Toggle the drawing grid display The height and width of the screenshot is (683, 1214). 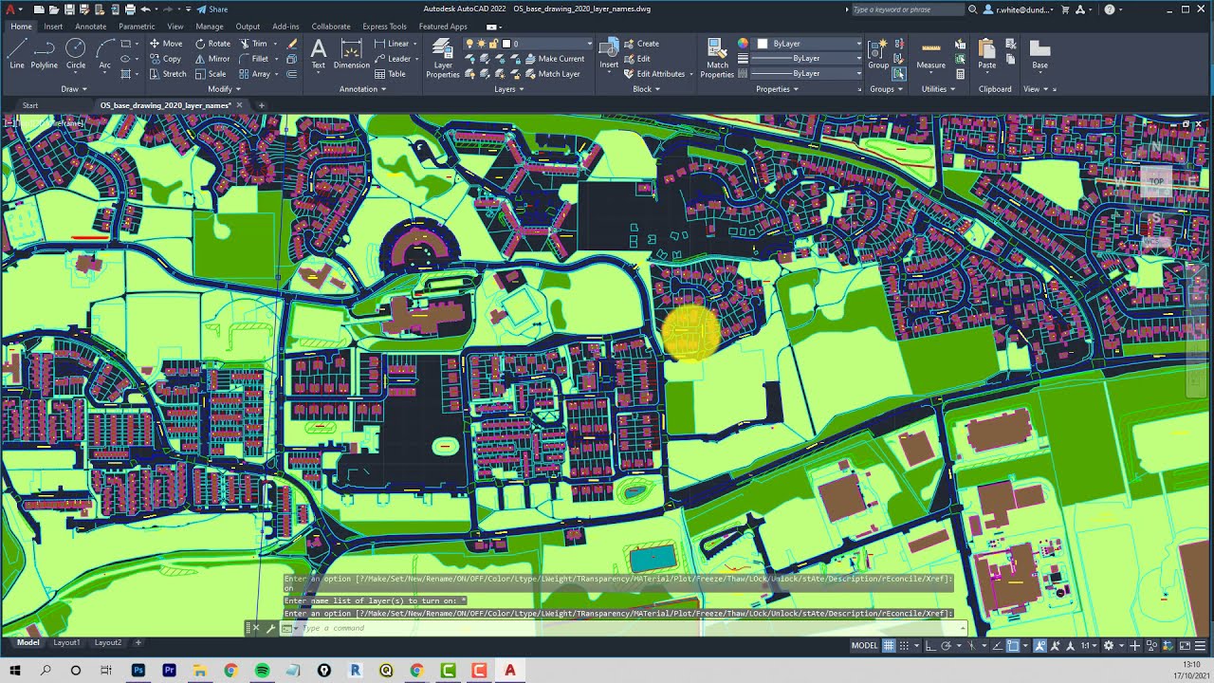tap(889, 646)
